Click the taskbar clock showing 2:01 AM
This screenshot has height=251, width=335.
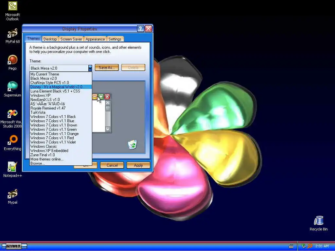322,246
